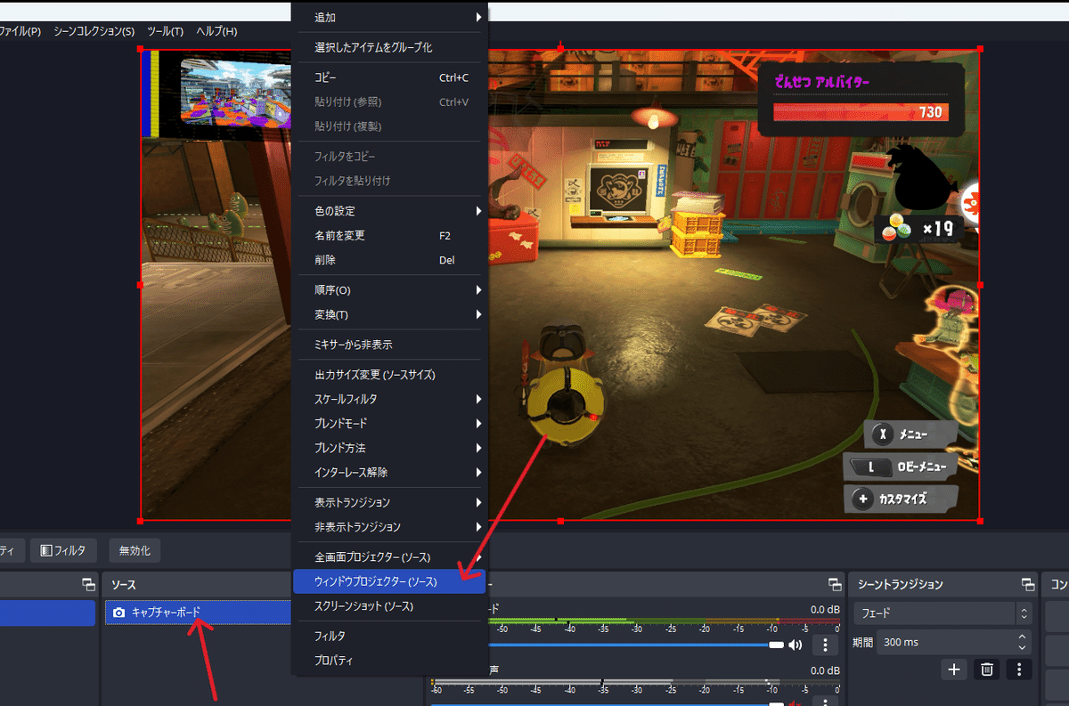This screenshot has width=1069, height=706.
Task: Click the 無効化 button
Action: point(135,551)
